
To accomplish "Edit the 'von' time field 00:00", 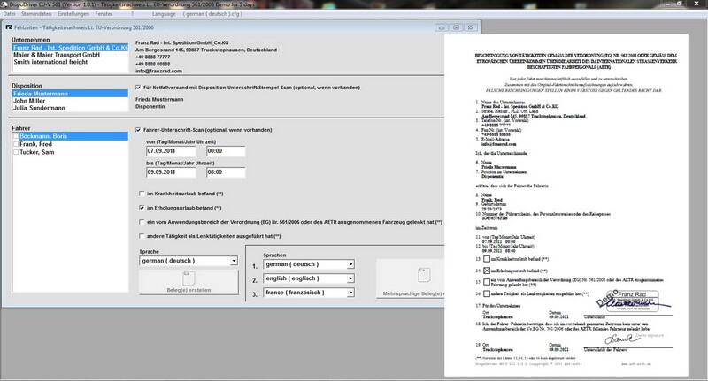I will point(226,151).
